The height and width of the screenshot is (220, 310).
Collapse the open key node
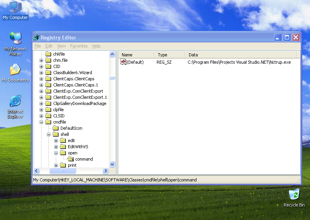(x=56, y=153)
